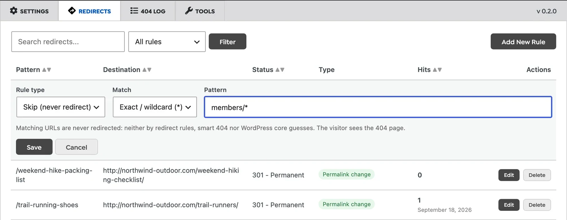Image resolution: width=567 pixels, height=220 pixels.
Task: Click the trail-runners destination URL
Action: 171,205
